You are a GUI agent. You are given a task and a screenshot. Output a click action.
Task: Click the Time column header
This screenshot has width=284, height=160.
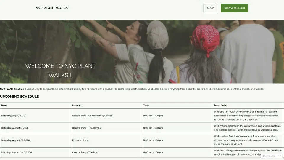[x=177, y=105]
